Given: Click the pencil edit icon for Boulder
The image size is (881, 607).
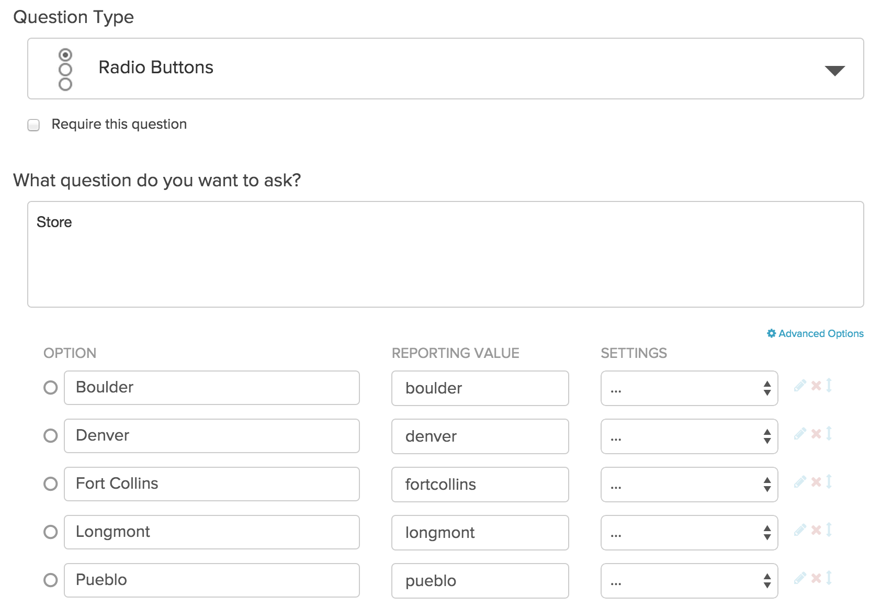Looking at the screenshot, I should click(799, 386).
